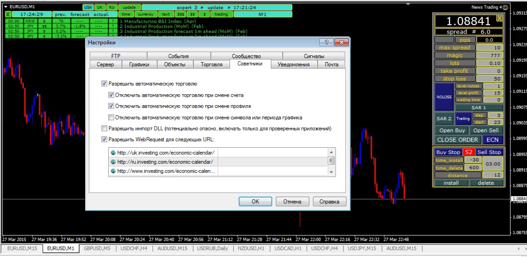Viewport: 527px width, 257px height.
Task: Switch to the Уведомления tab
Action: point(293,64)
